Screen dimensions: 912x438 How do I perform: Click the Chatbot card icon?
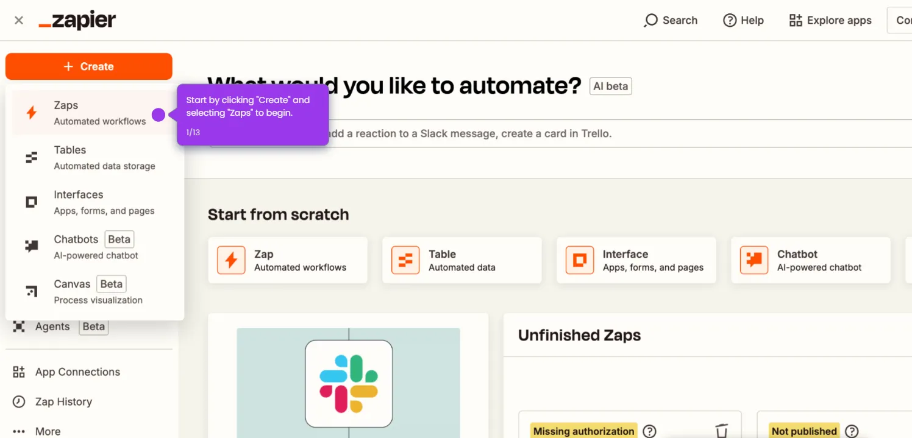tap(754, 260)
